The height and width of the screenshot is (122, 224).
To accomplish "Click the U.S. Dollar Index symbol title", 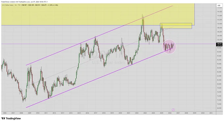I will [x=8, y=5].
